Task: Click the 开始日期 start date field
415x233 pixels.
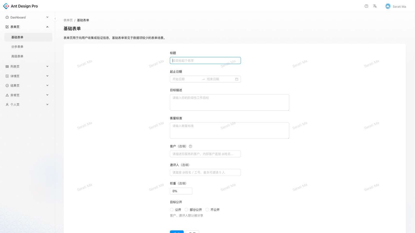Action: click(186, 79)
